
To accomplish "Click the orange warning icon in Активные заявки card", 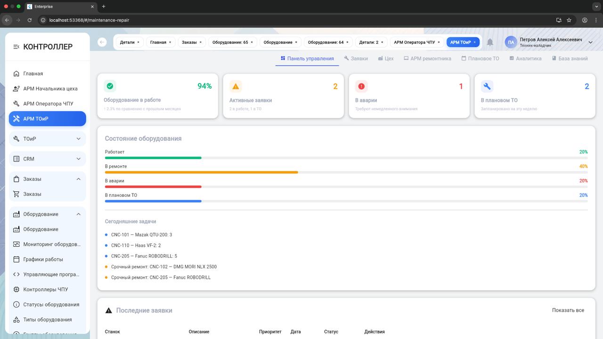I will pyautogui.click(x=236, y=86).
